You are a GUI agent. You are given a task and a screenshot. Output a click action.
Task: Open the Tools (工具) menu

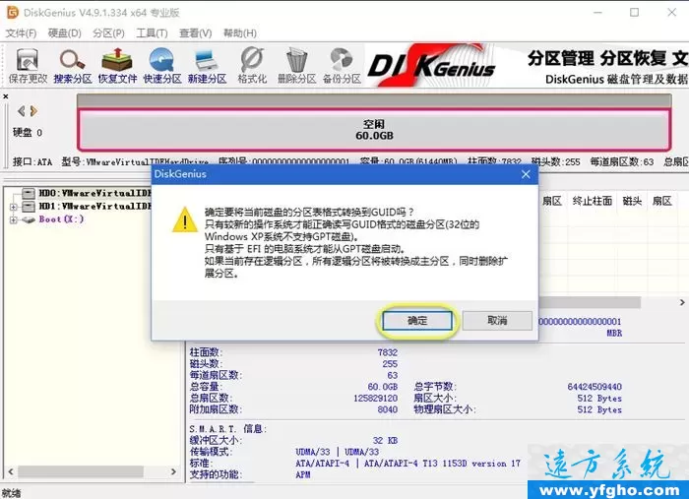pyautogui.click(x=152, y=33)
